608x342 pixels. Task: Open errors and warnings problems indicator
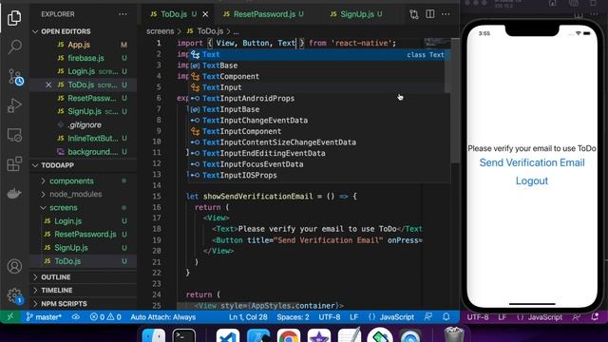coord(105,317)
